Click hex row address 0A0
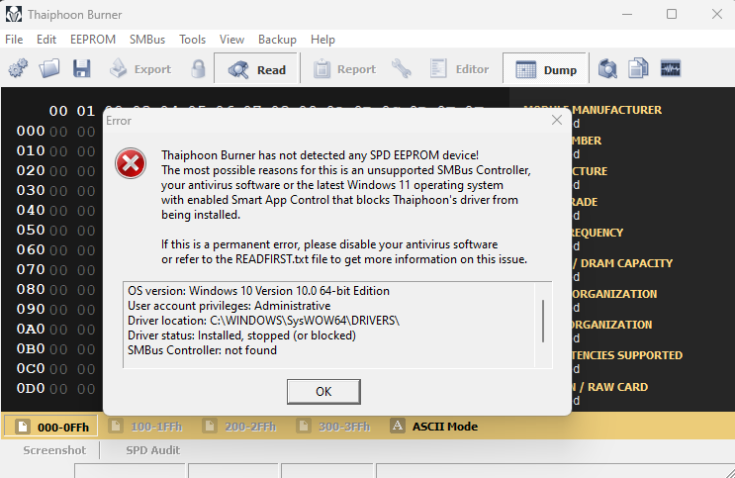Image resolution: width=735 pixels, height=478 pixels. click(x=31, y=329)
